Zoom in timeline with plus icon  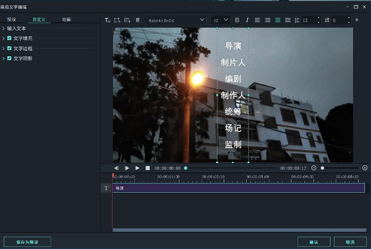tap(364, 168)
